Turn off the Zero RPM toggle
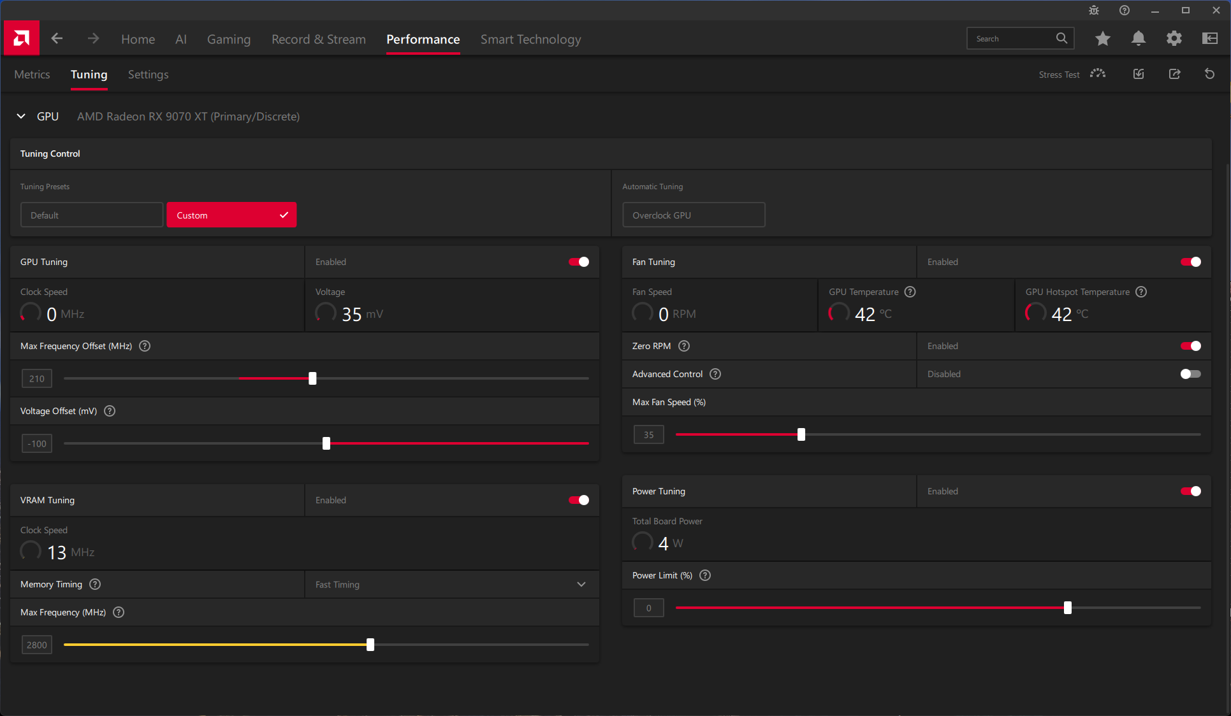Image resolution: width=1231 pixels, height=716 pixels. click(1190, 346)
